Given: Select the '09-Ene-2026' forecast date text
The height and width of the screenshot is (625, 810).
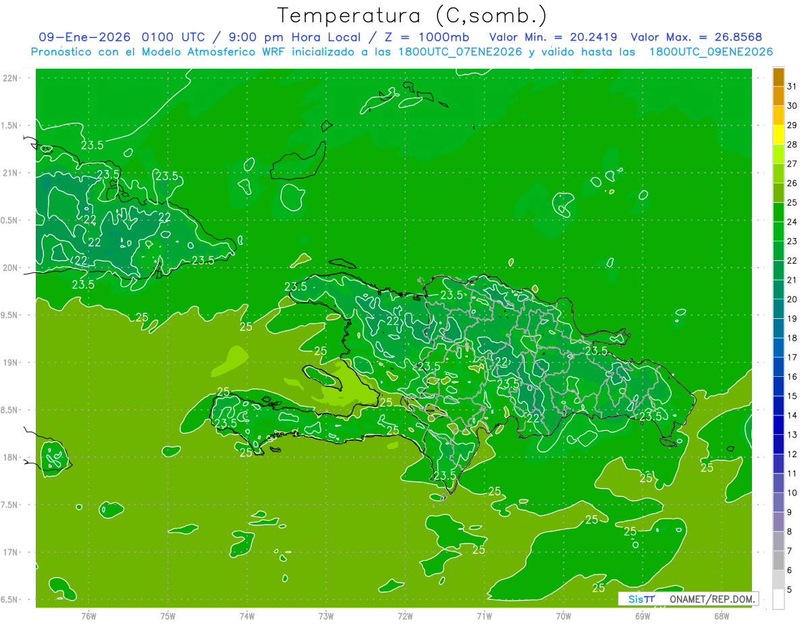Looking at the screenshot, I should (84, 37).
